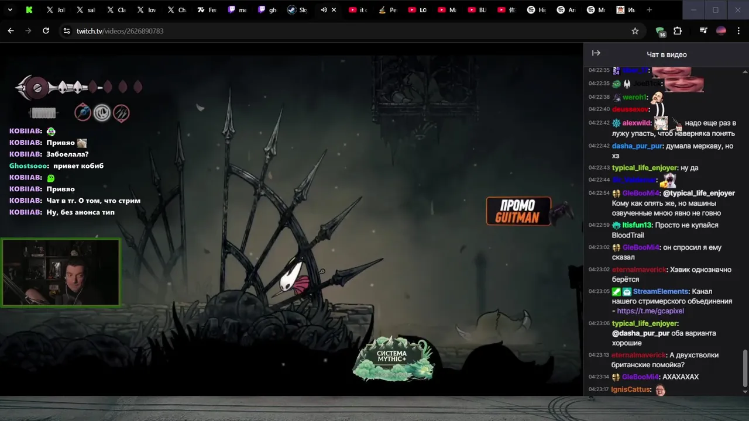This screenshot has height=421, width=749.
Task: Switch to the X tab labeled "Cla"
Action: click(116, 10)
